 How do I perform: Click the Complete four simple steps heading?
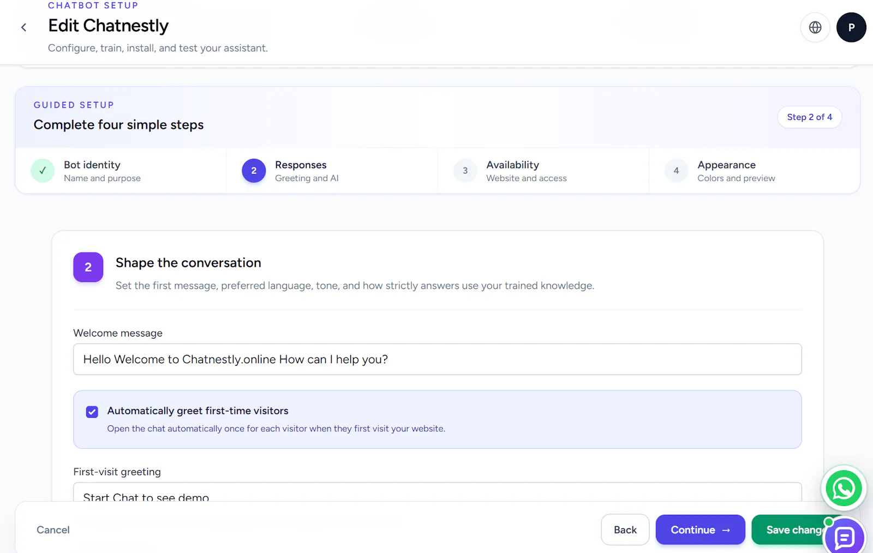[118, 125]
